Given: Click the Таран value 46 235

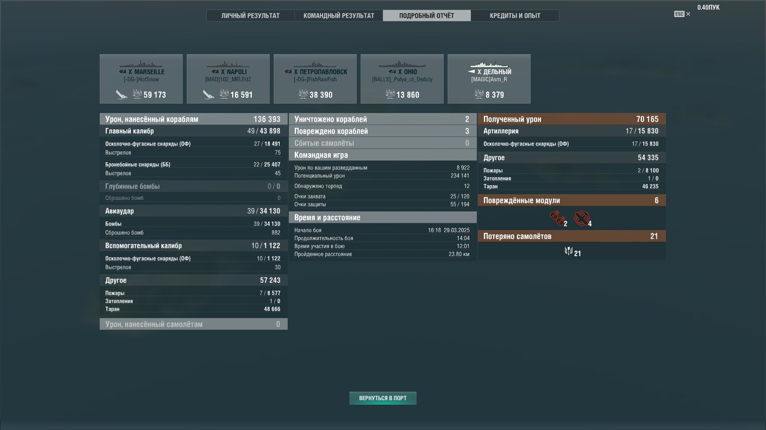Looking at the screenshot, I should pos(650,186).
